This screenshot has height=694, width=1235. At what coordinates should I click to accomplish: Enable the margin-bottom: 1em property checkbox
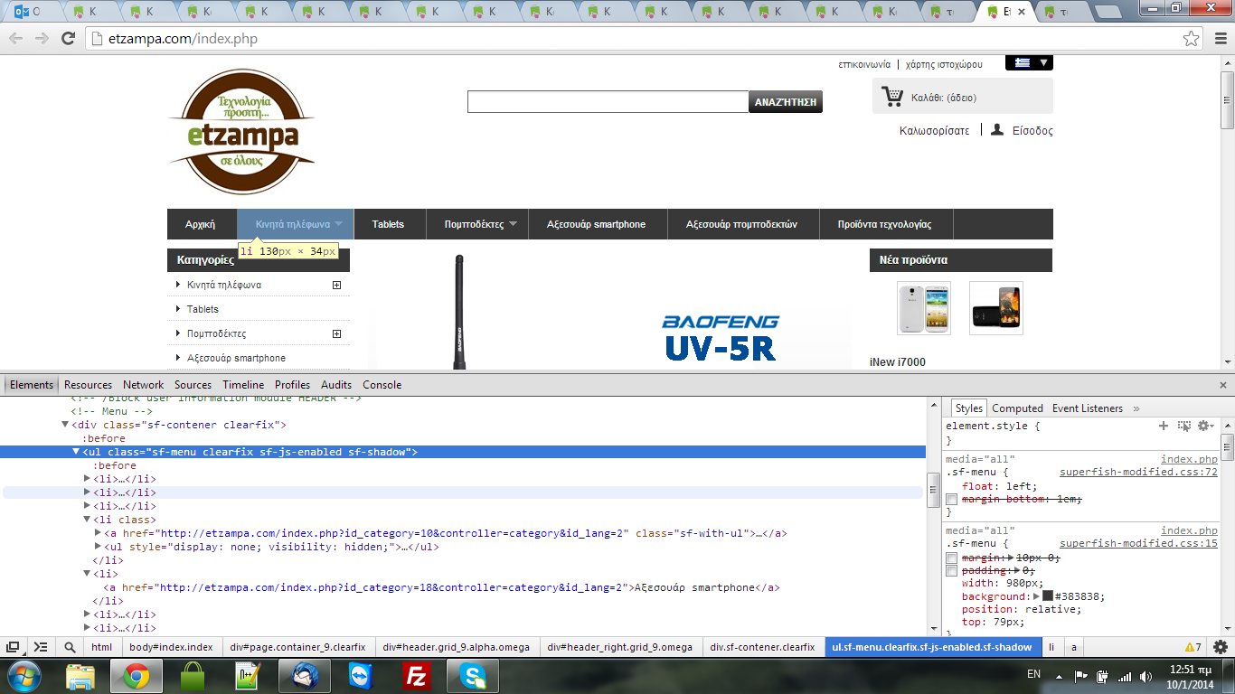pos(952,500)
